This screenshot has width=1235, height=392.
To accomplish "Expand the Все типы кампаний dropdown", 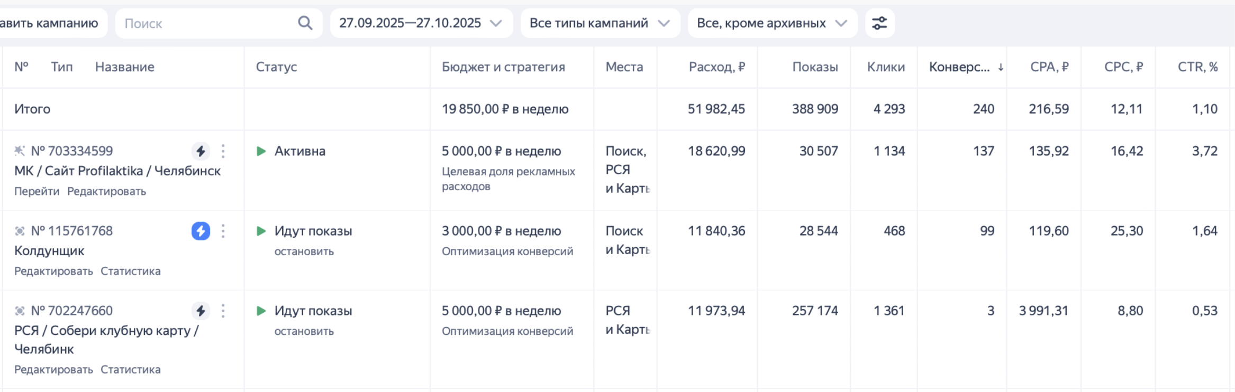I will click(600, 23).
